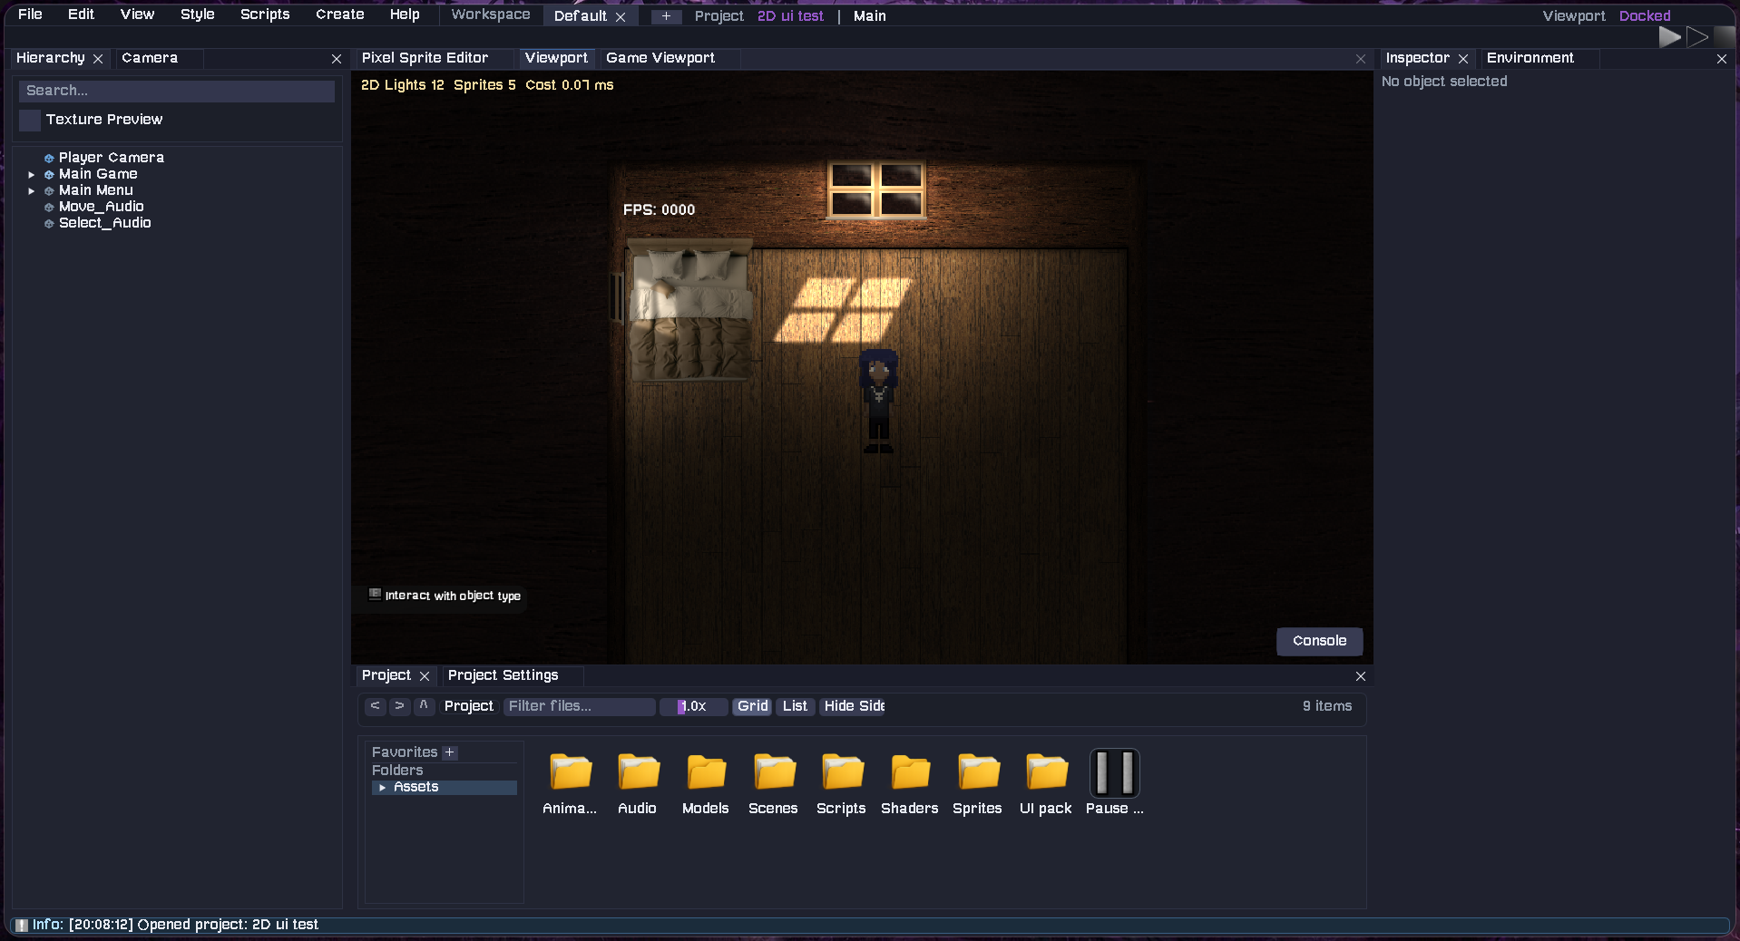The image size is (1740, 941).
Task: Expand the Main Menu hierarchy node
Action: [x=33, y=190]
